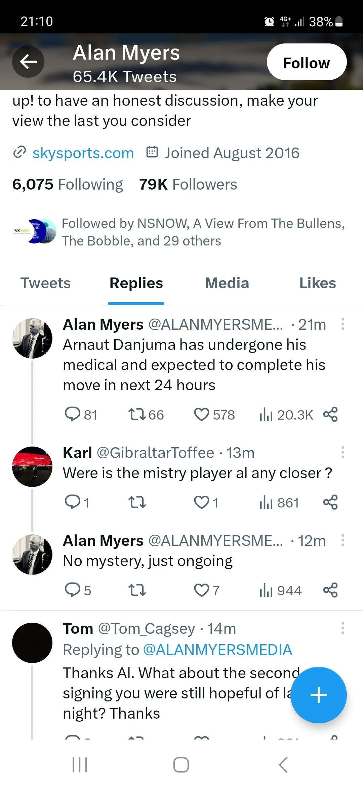Reply to the Arnaut Danjuma tweet
363x788 pixels.
pos(72,415)
